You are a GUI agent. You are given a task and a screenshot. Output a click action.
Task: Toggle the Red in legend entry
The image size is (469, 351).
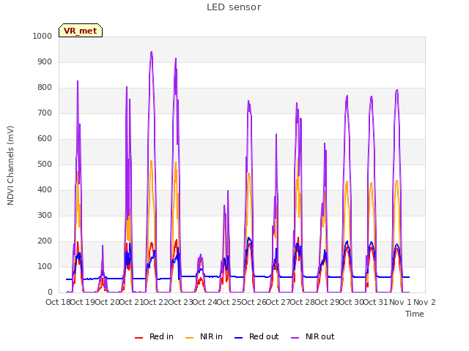point(154,336)
